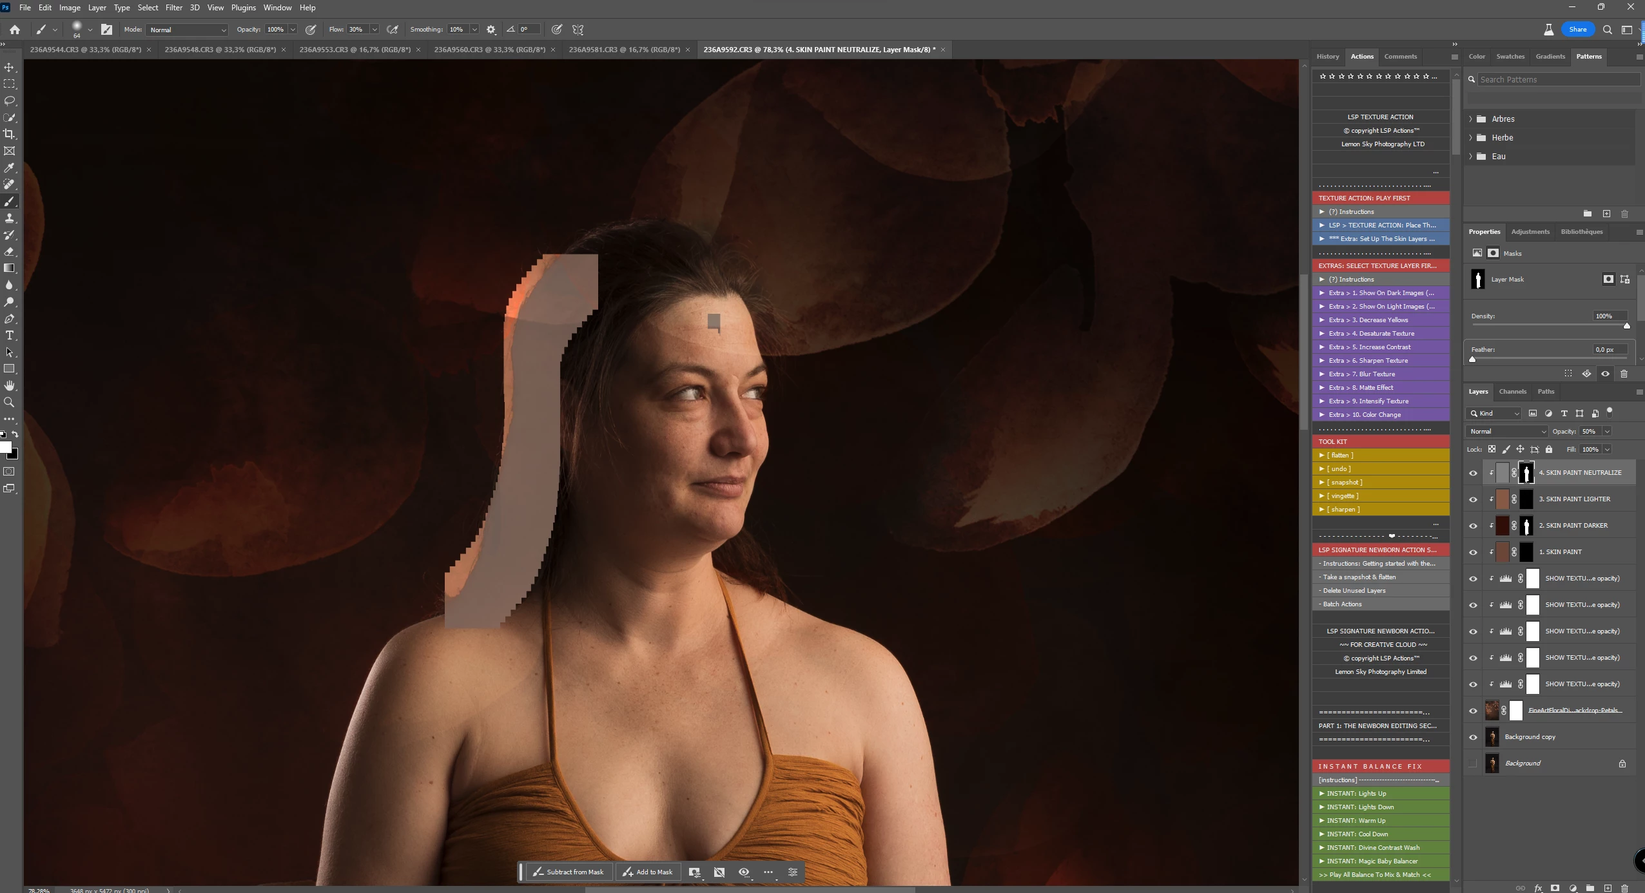The image size is (1645, 893).
Task: Switch to the Channels tab
Action: (x=1512, y=392)
